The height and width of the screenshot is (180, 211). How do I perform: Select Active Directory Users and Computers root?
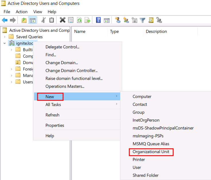(40, 30)
